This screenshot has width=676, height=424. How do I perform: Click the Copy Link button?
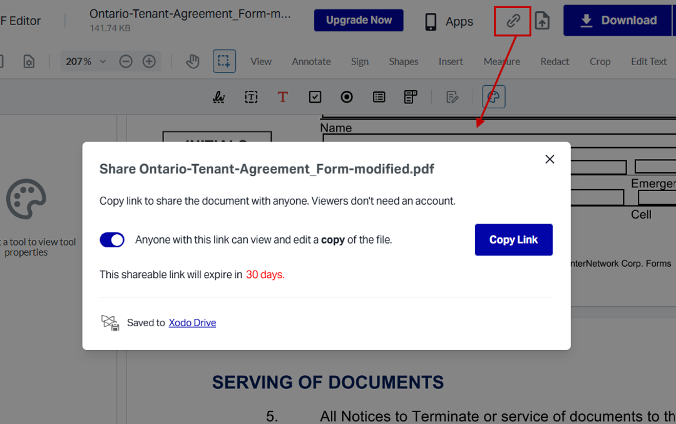pos(513,240)
